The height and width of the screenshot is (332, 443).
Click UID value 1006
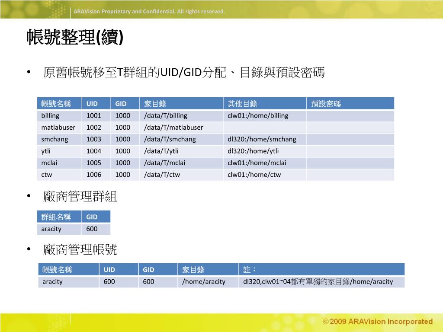coord(94,175)
